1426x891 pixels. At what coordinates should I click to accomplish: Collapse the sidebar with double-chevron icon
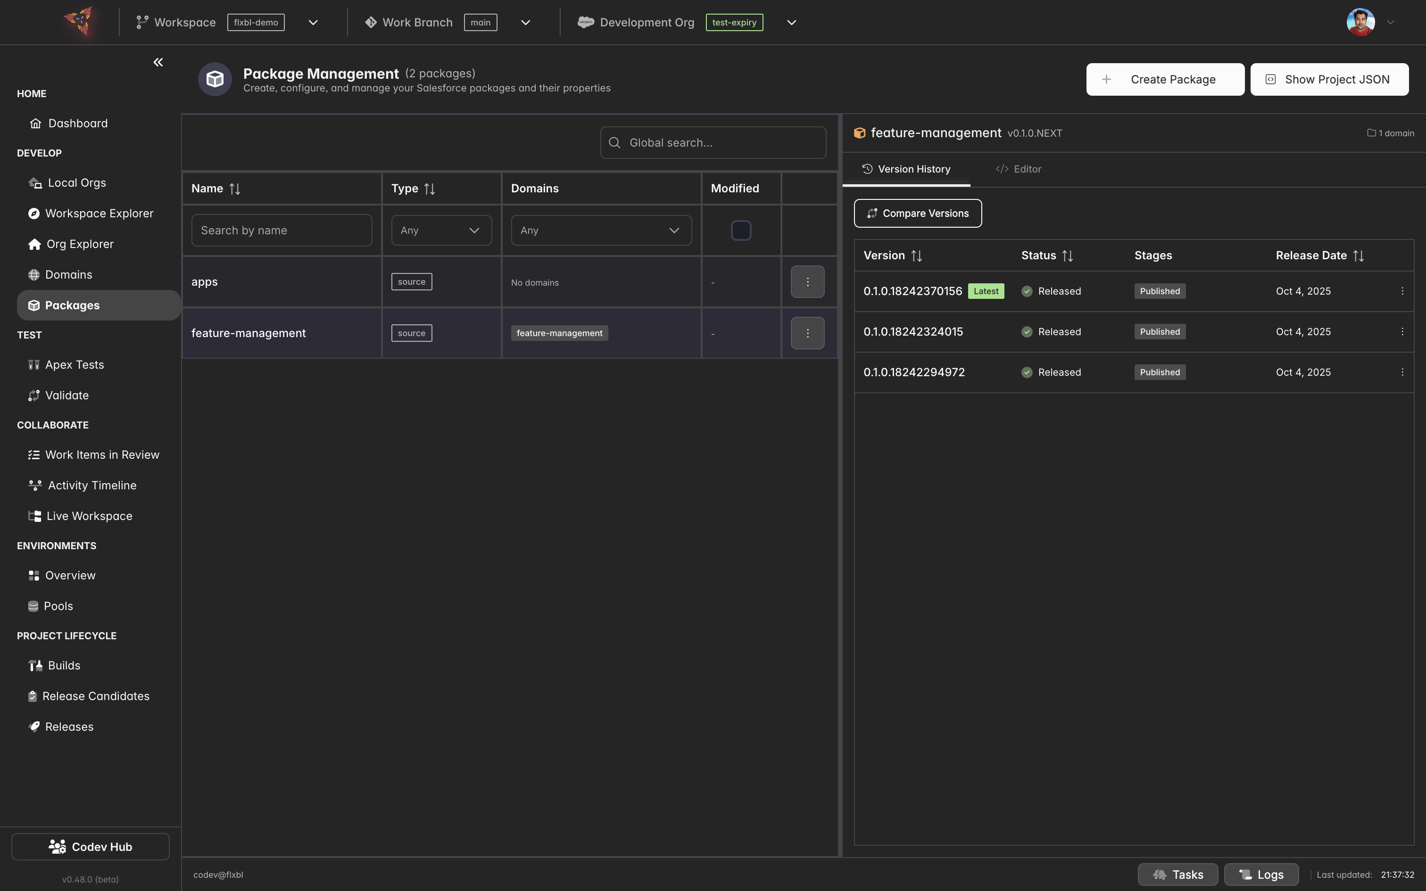coord(158,62)
